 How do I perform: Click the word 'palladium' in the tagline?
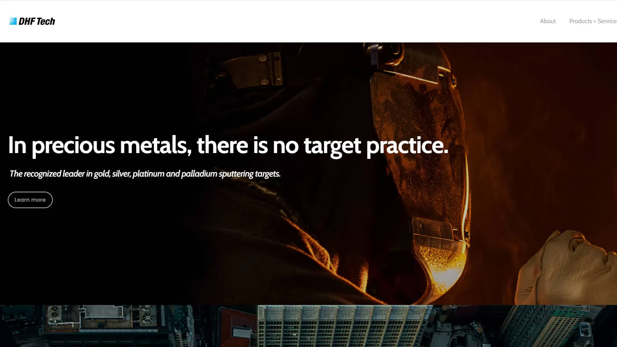pyautogui.click(x=199, y=174)
